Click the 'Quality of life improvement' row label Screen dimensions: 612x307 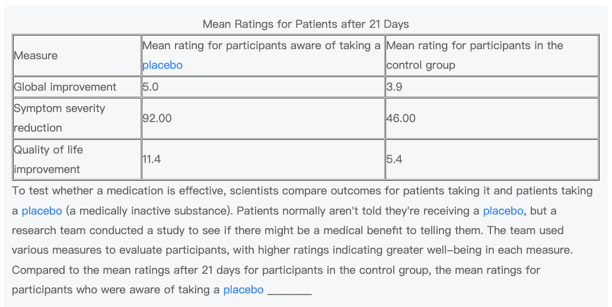(49, 159)
